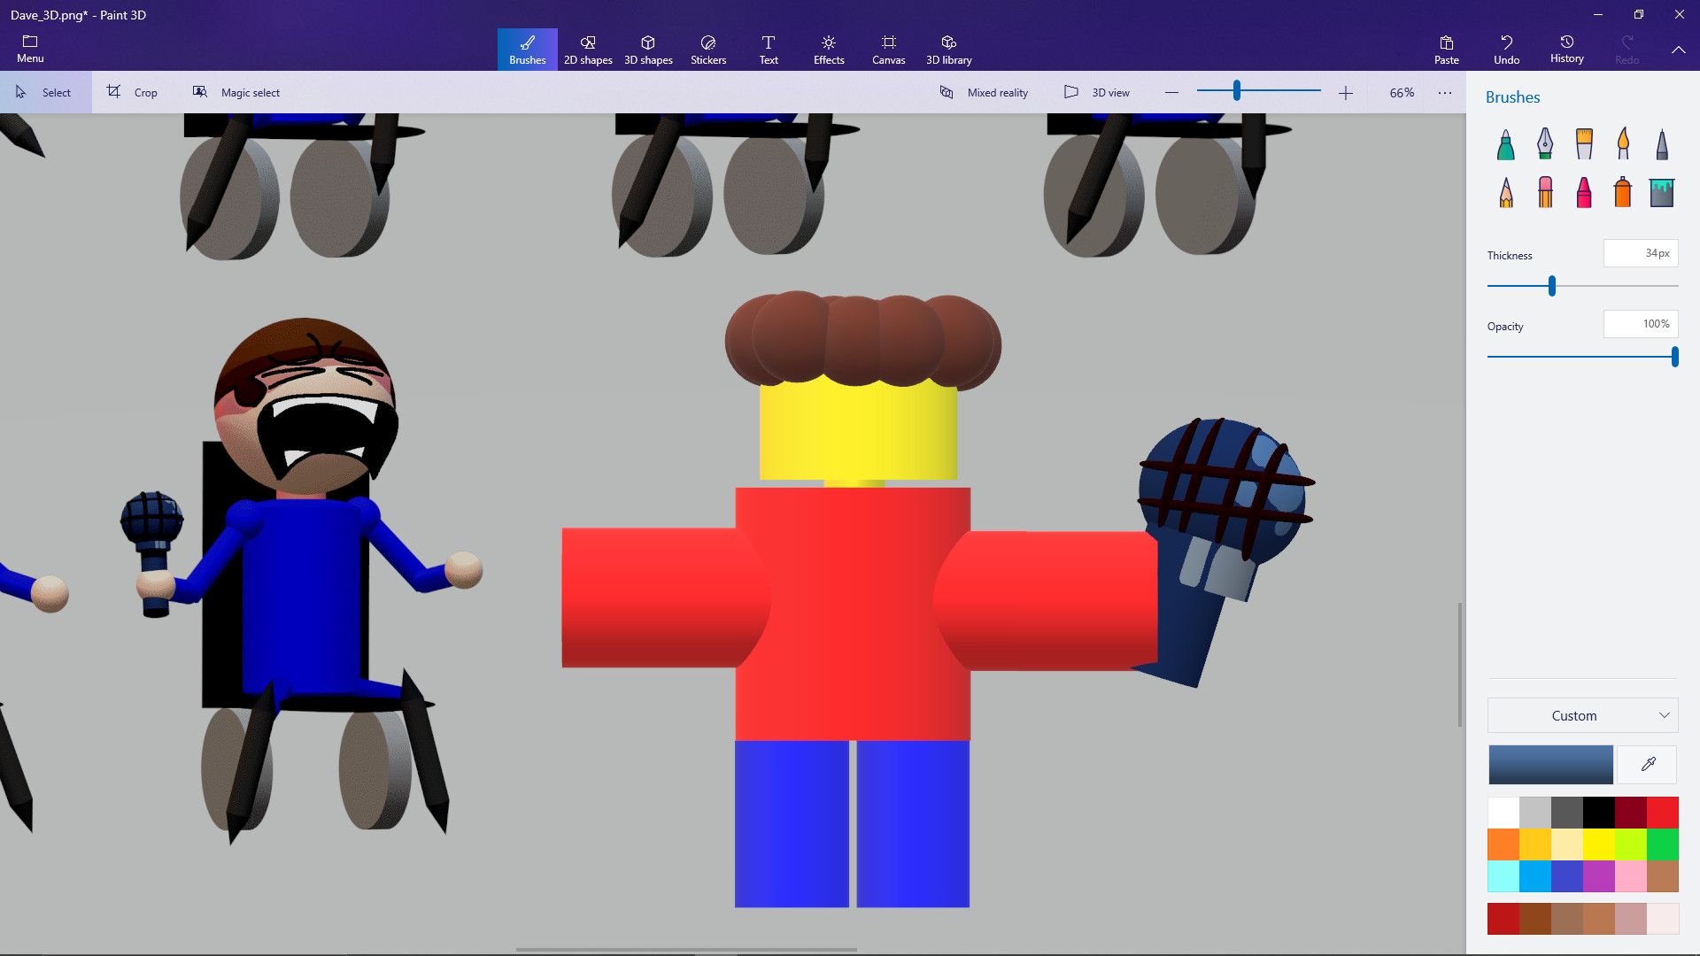
Task: Zoom out with the minus button
Action: (1171, 92)
